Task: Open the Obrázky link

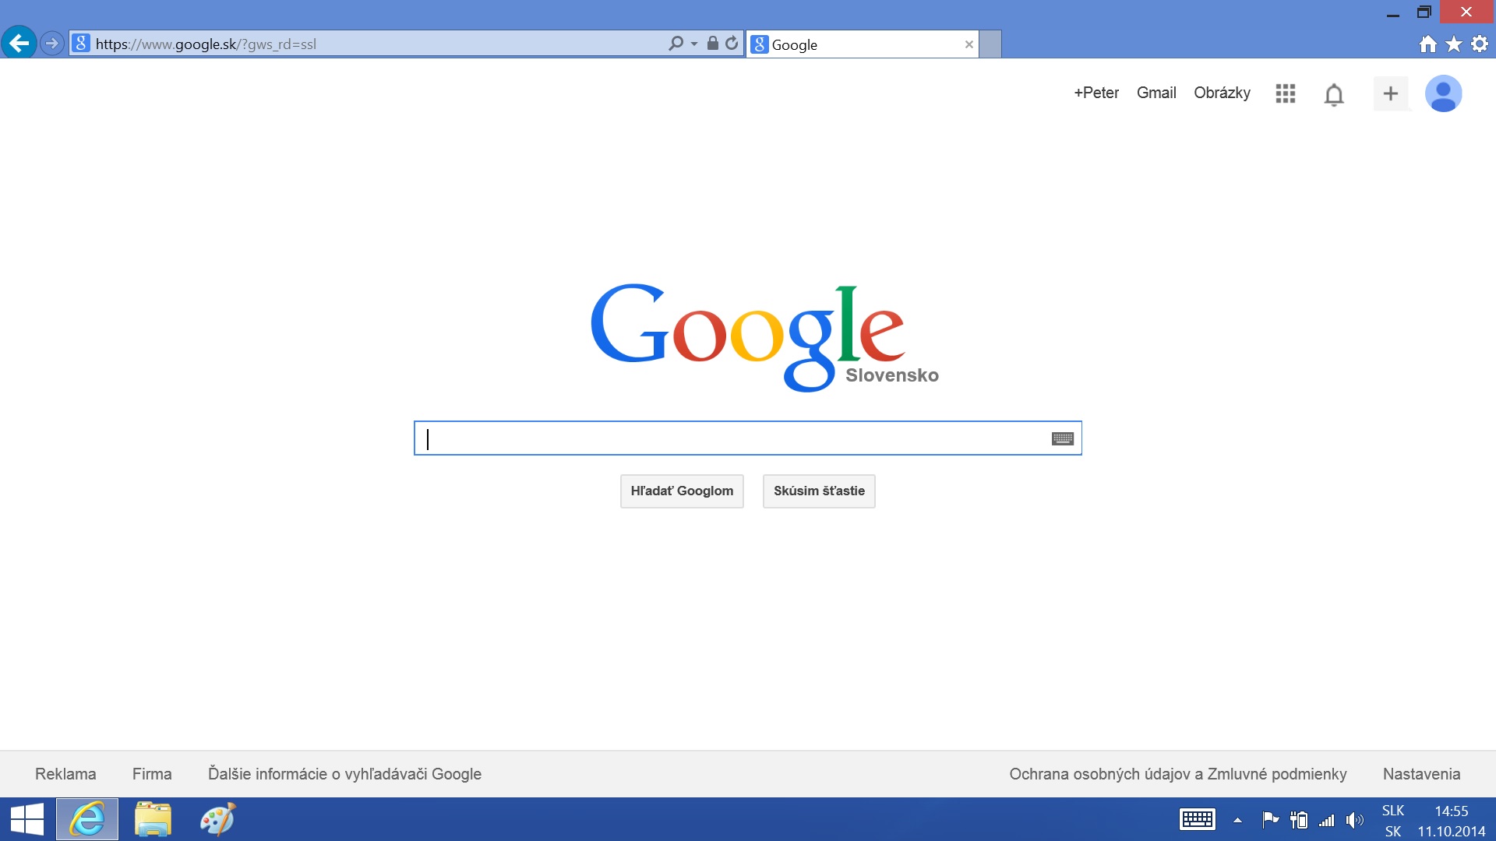Action: click(1222, 93)
